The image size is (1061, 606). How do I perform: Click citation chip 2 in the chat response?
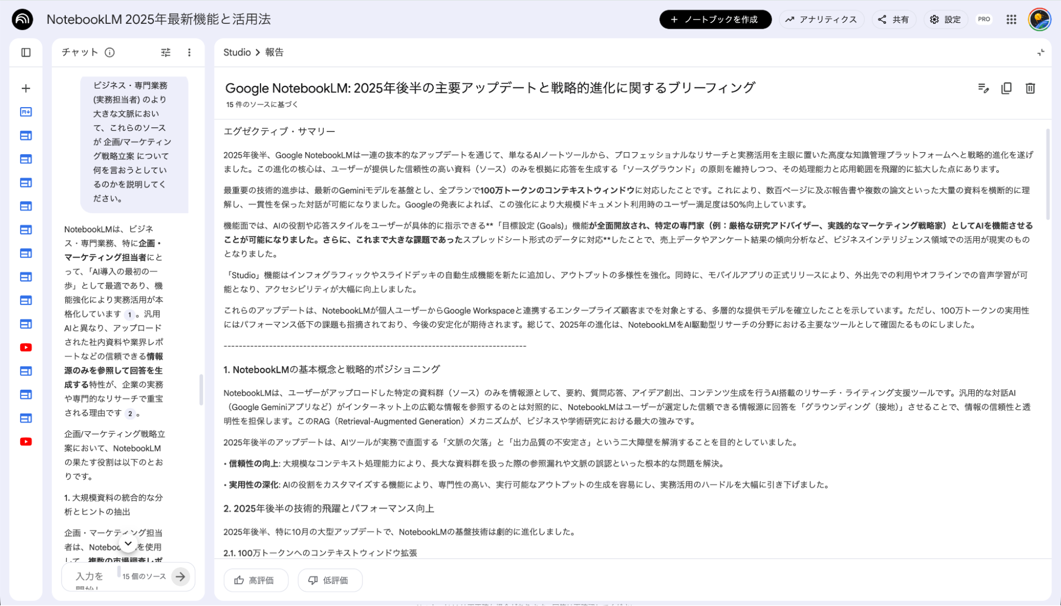[131, 413]
